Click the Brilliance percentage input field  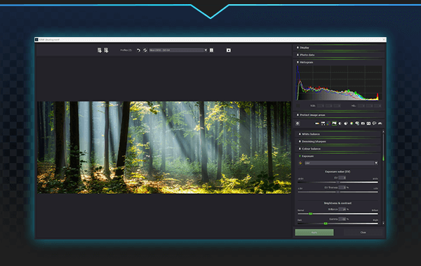[x=342, y=209]
